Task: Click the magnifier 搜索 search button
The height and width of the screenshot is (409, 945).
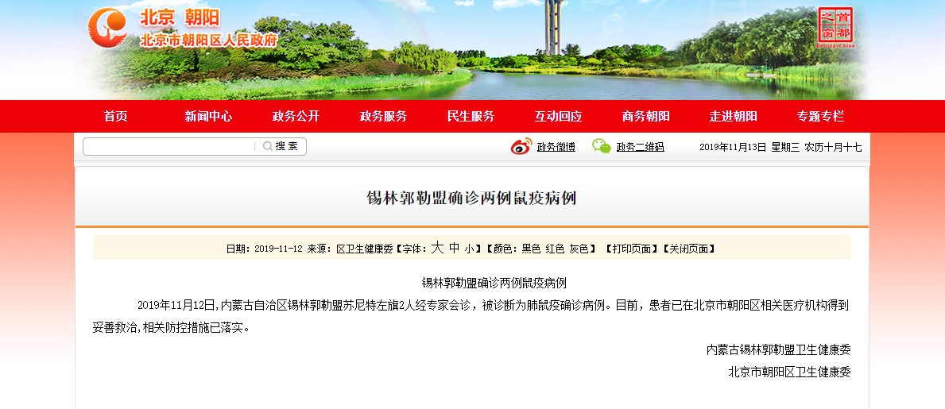Action: (x=281, y=146)
